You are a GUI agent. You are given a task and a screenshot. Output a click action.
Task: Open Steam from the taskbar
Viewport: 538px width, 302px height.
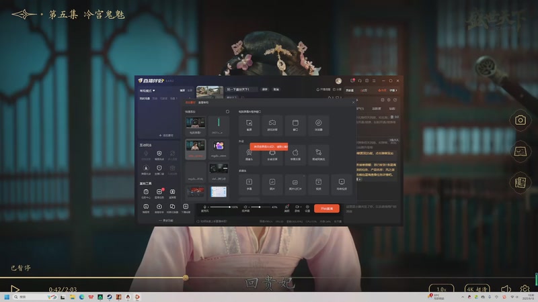(109, 297)
